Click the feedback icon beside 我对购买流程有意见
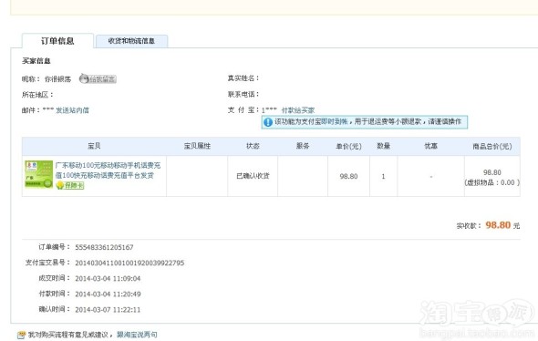The height and width of the screenshot is (341, 538). click(21, 335)
